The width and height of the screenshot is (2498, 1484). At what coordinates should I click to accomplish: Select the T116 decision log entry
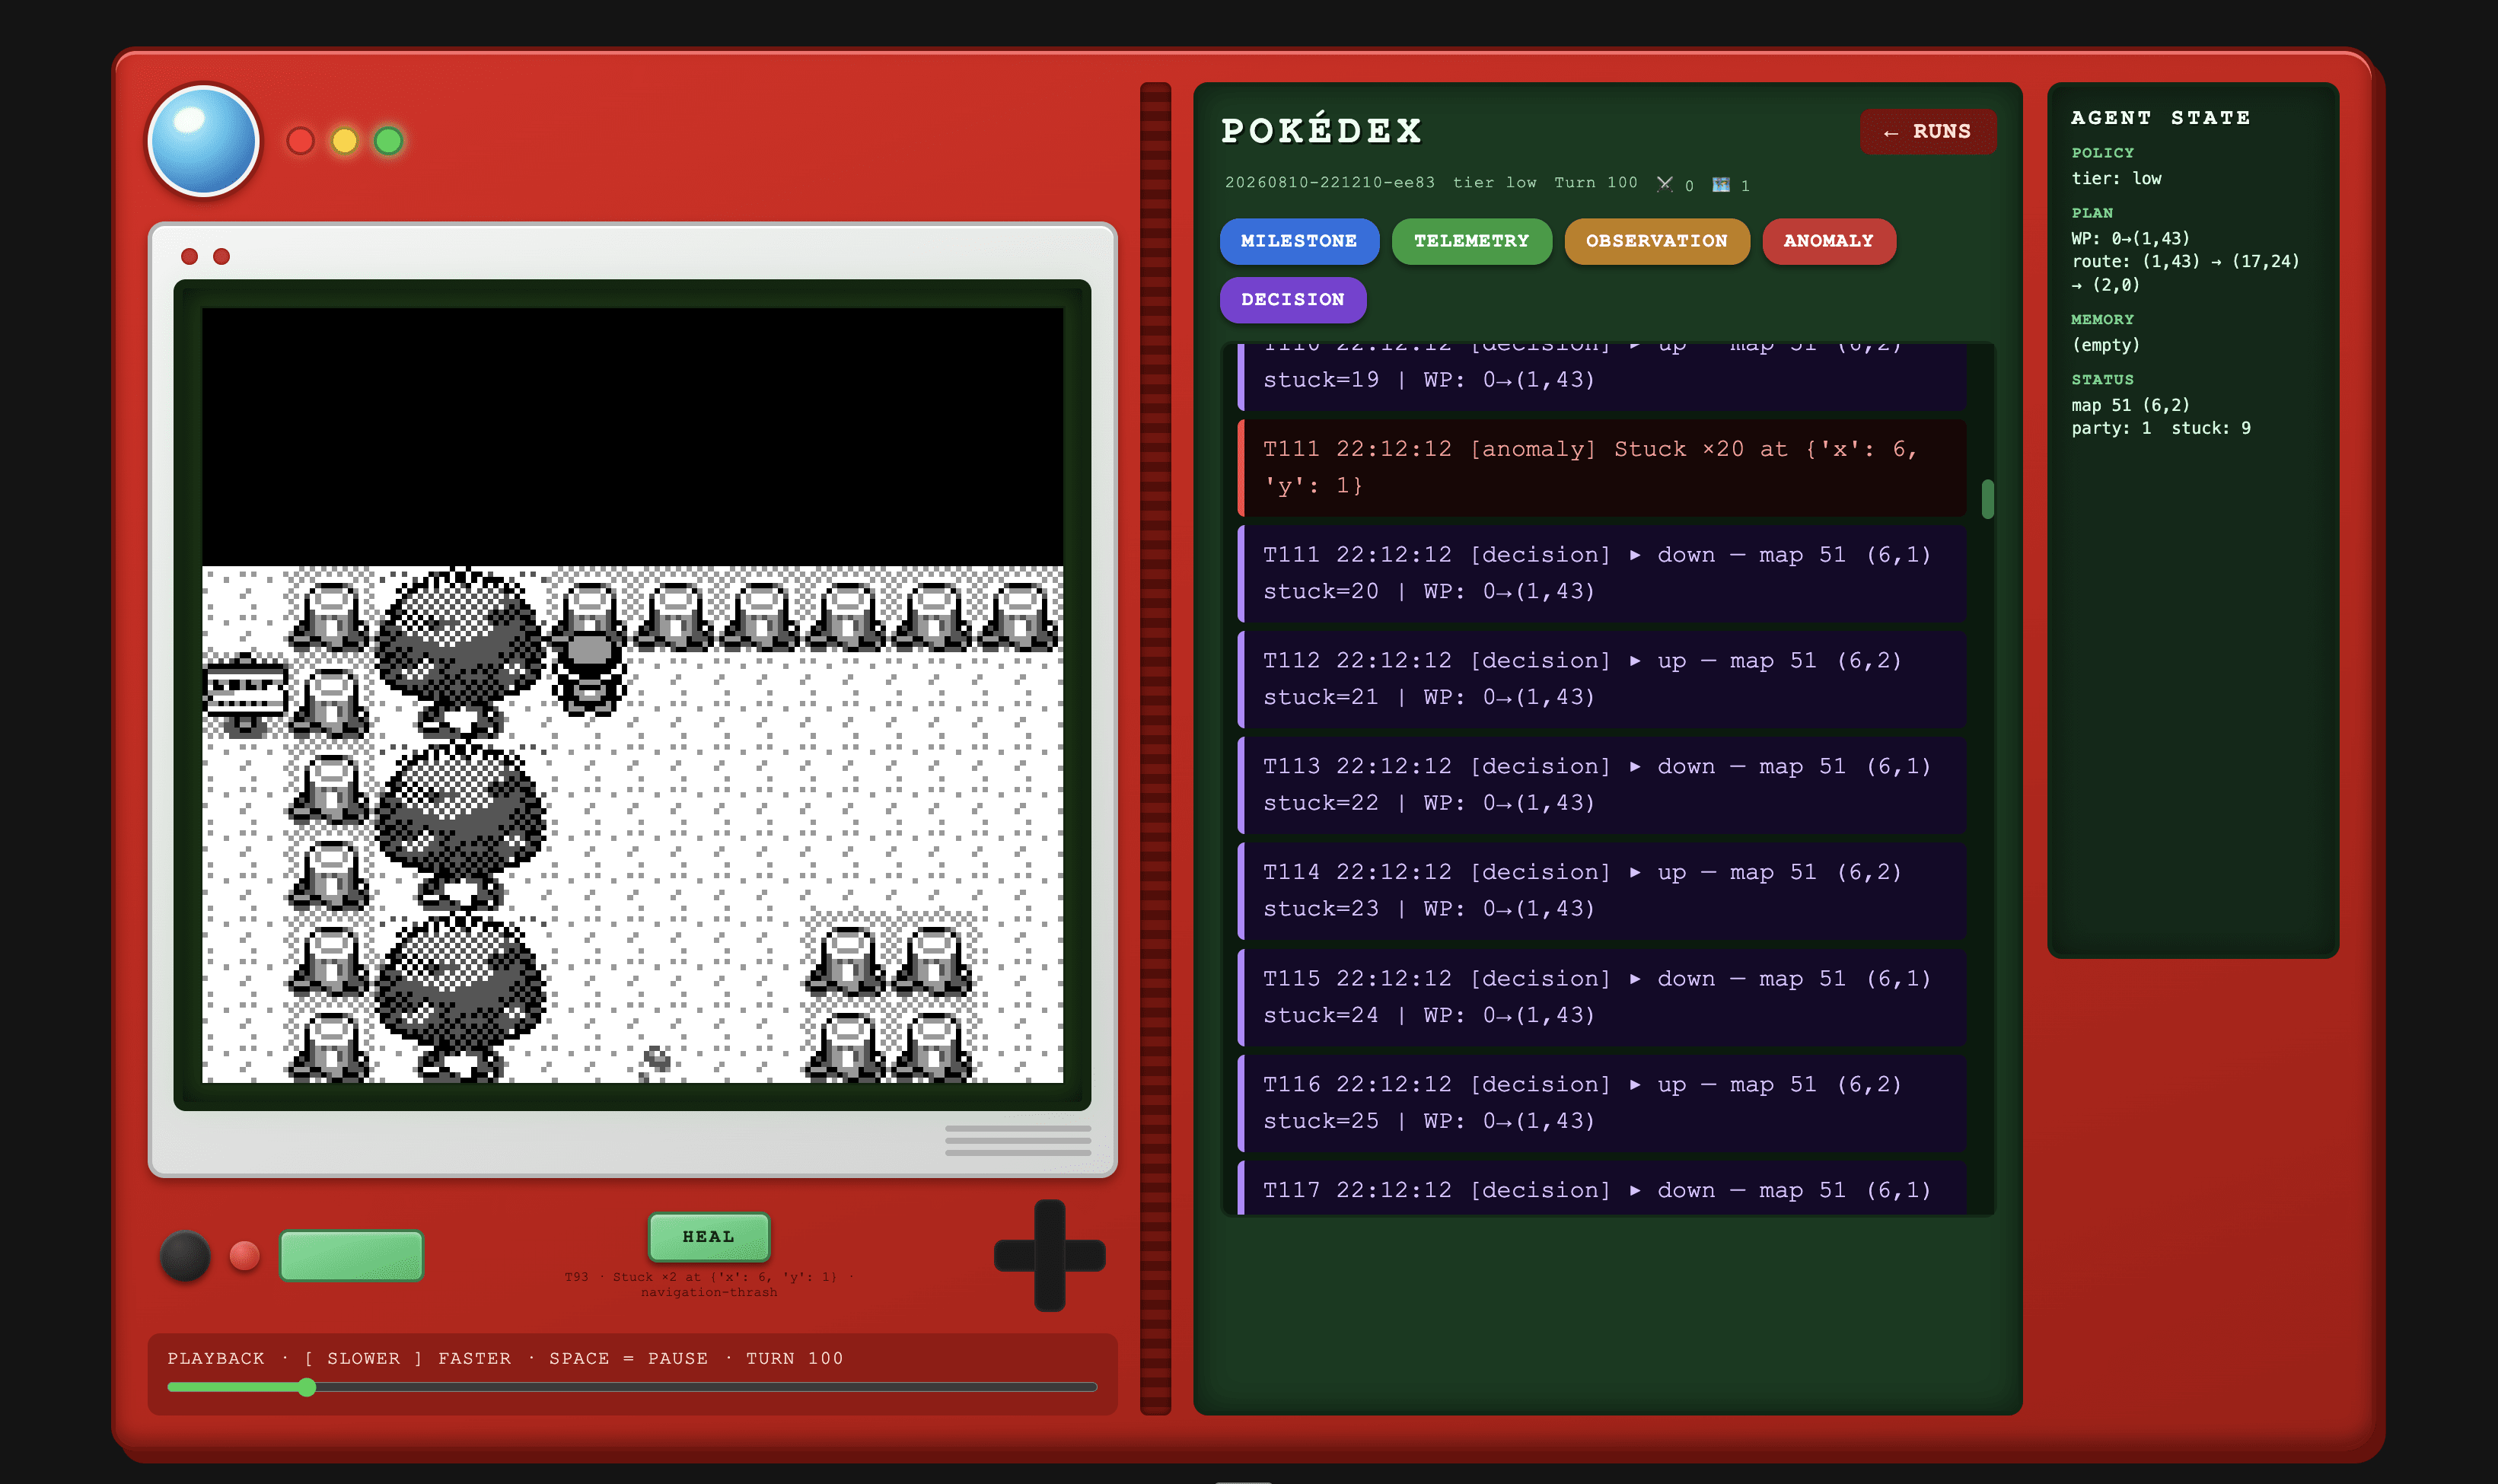[1601, 1103]
